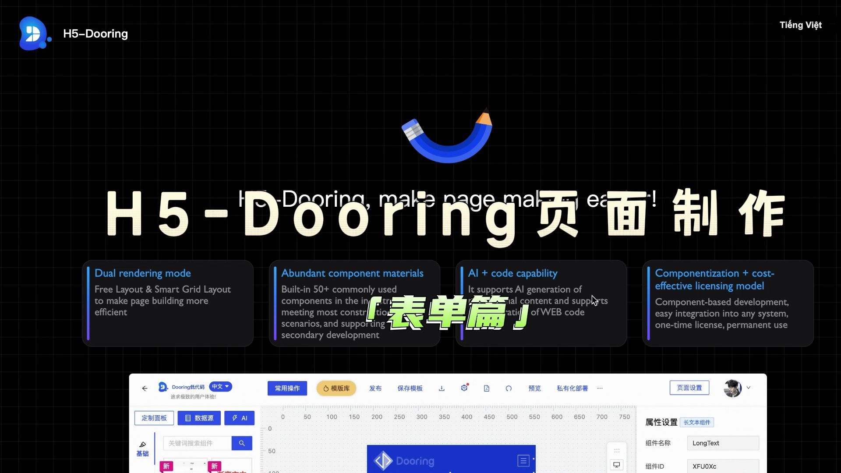This screenshot has width=841, height=473.
Task: Open the Componentization licensing model card
Action: pos(728,304)
